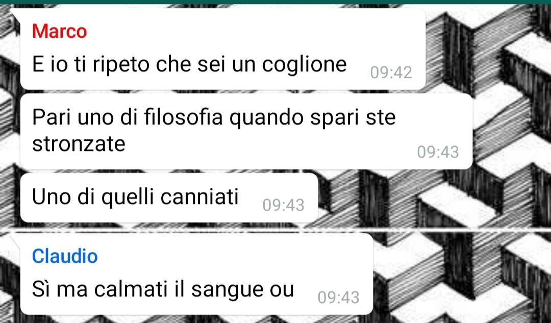
Task: Click the green header bar at the top
Action: (x=275, y=2)
